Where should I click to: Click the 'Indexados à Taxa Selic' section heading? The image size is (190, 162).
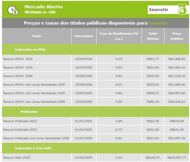click(x=33, y=148)
